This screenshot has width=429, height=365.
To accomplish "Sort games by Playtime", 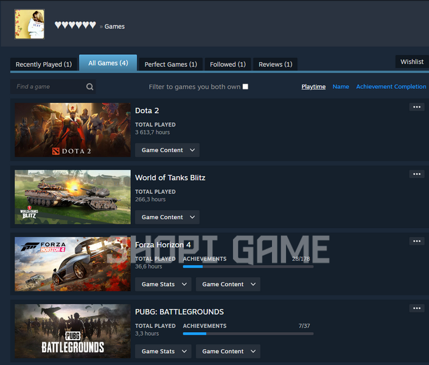I will tap(313, 87).
